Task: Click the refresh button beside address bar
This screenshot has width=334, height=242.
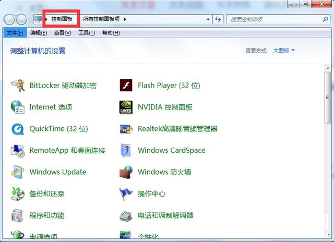Action: coord(219,19)
